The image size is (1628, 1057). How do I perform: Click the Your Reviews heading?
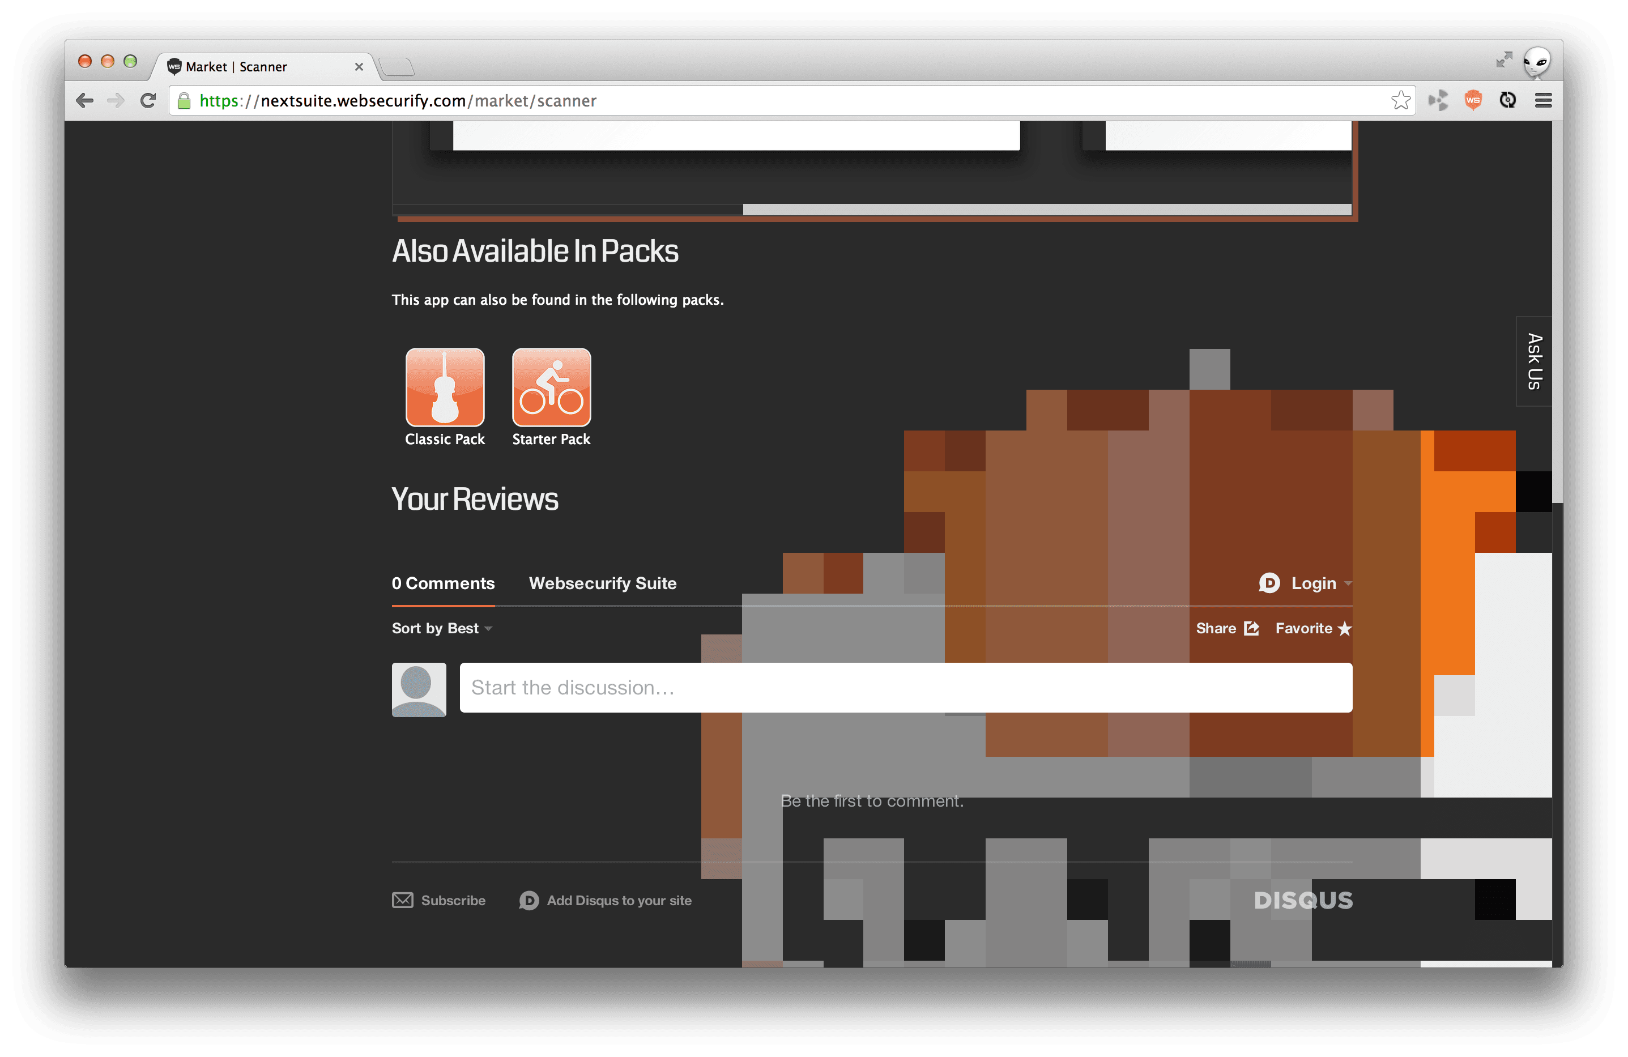click(475, 500)
